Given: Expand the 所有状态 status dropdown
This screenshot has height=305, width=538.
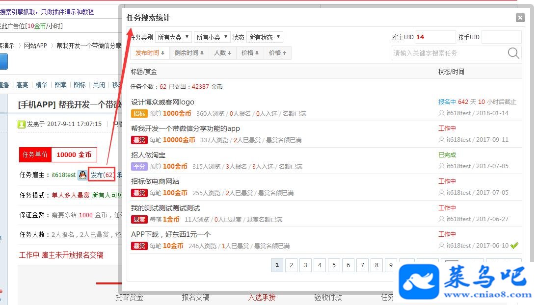Looking at the screenshot, I should tap(265, 37).
